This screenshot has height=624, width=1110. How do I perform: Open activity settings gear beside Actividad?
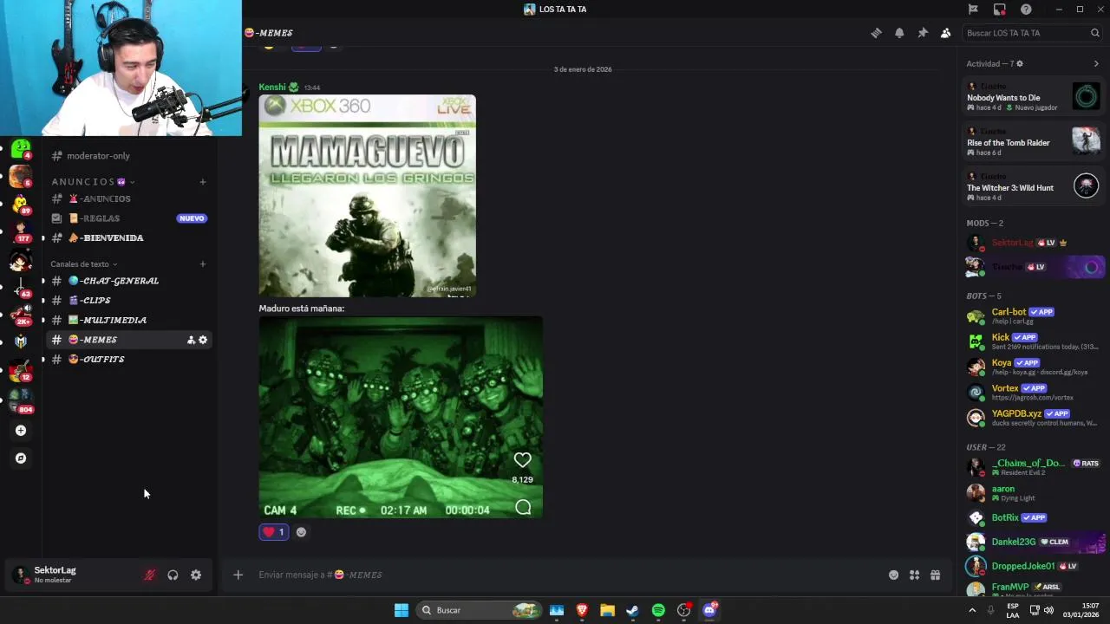pos(1020,63)
